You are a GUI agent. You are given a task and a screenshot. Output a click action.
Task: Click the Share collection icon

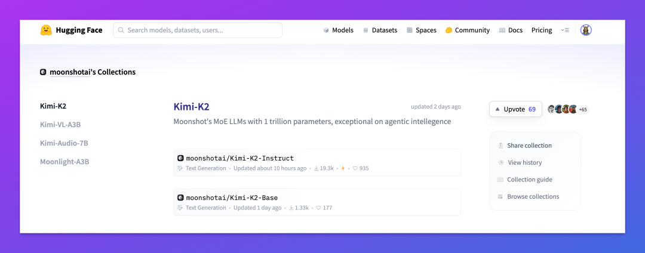[x=500, y=146]
